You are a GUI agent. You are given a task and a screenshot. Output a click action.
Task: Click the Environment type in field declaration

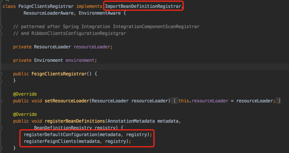[48, 60]
